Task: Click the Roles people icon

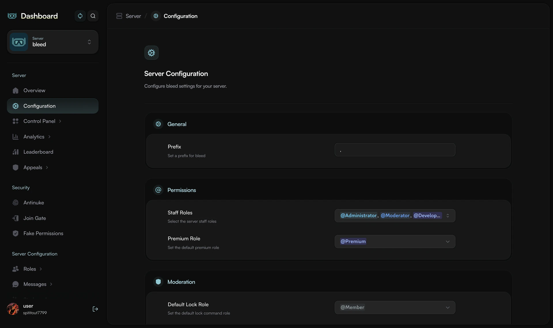Action: pyautogui.click(x=16, y=269)
